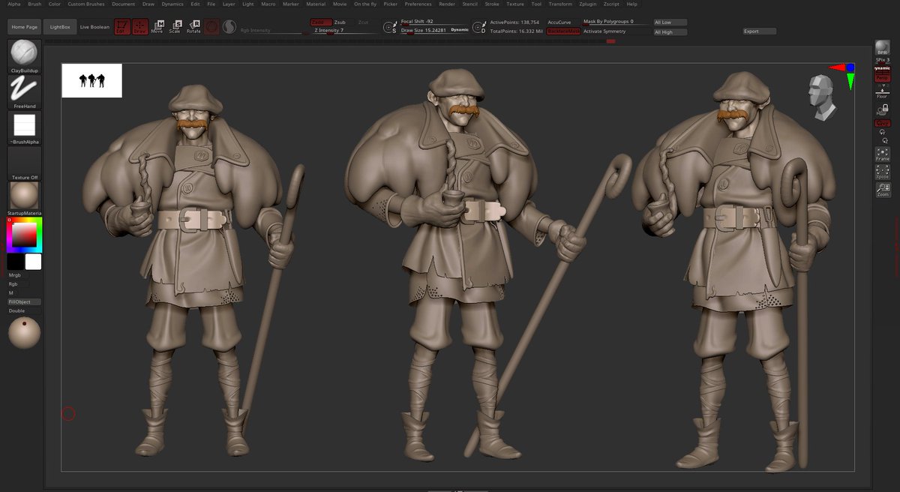Viewport: 900px width, 492px height.
Task: Click the brush size S hotkey icon
Action: coord(390,27)
